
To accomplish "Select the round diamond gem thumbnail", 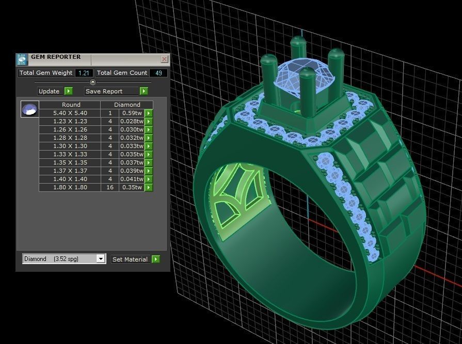I will [x=30, y=109].
